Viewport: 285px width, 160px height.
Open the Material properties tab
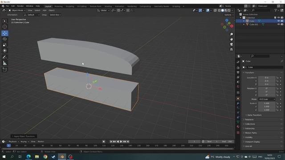tap(238, 127)
